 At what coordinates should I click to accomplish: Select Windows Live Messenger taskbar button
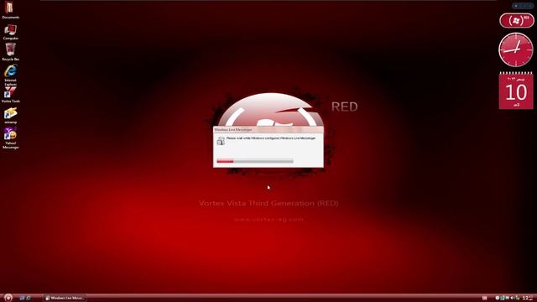pos(65,298)
